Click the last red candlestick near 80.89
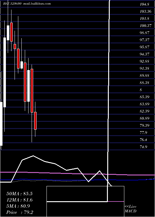155x217 pixels. click(x=35, y=121)
